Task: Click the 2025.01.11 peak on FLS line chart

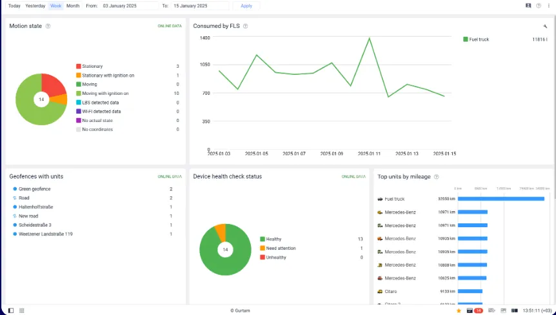Action: point(369,38)
